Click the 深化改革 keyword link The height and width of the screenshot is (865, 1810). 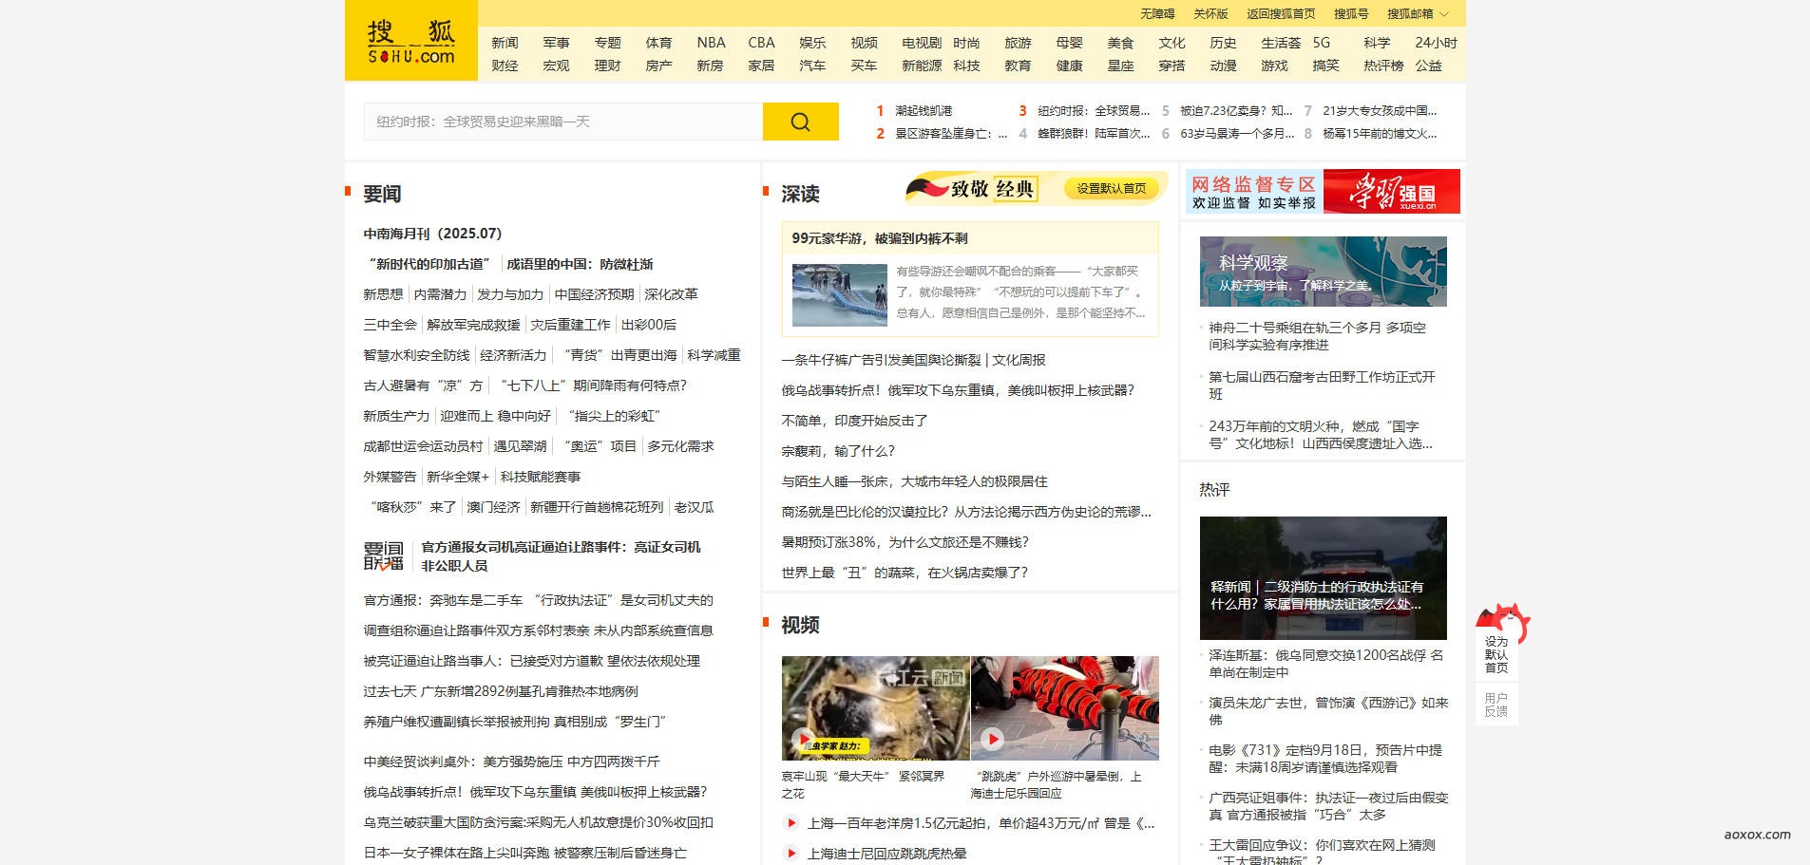click(x=671, y=294)
